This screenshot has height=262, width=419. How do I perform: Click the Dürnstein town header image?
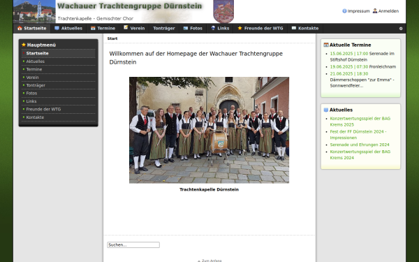[34, 11]
